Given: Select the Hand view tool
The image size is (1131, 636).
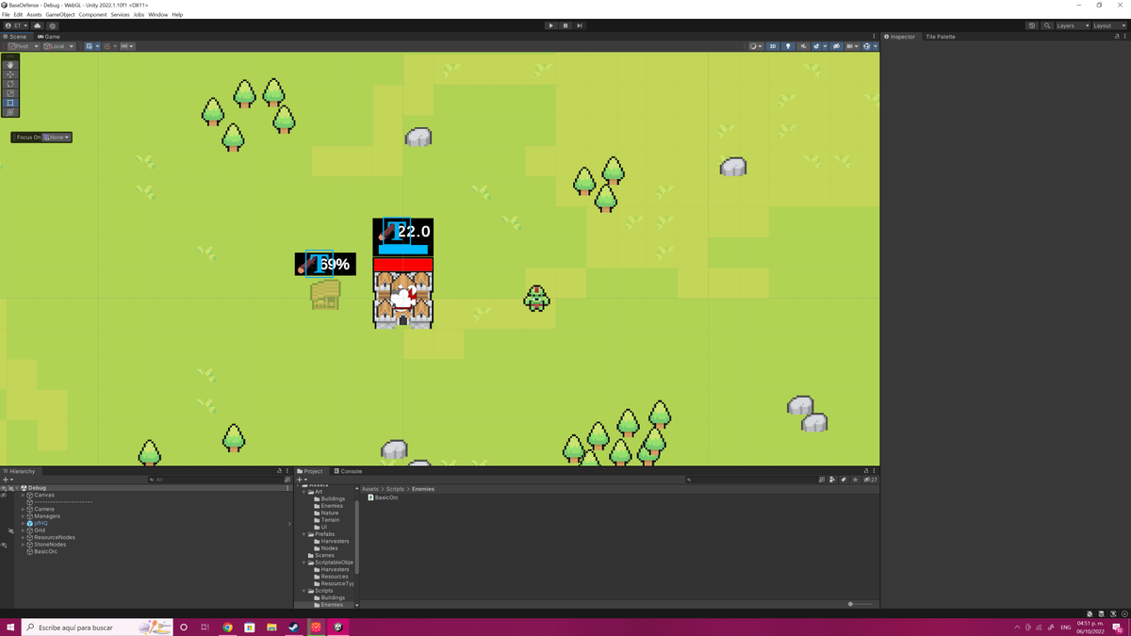Looking at the screenshot, I should [10, 64].
